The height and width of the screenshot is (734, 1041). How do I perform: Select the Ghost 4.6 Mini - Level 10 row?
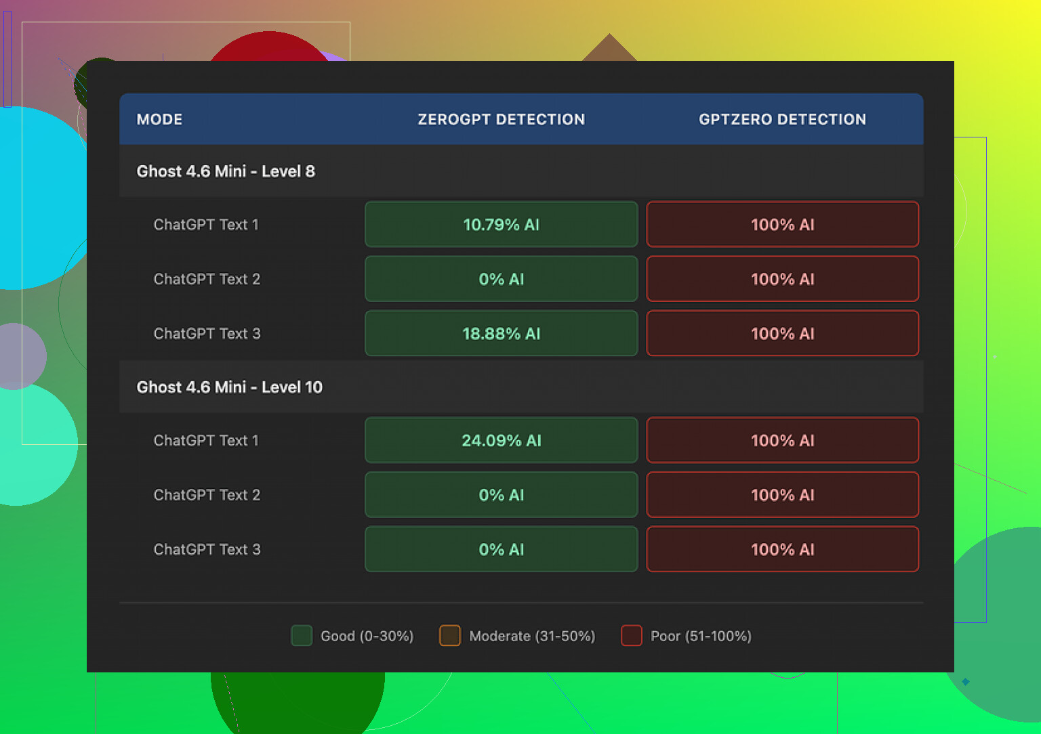[x=230, y=387]
